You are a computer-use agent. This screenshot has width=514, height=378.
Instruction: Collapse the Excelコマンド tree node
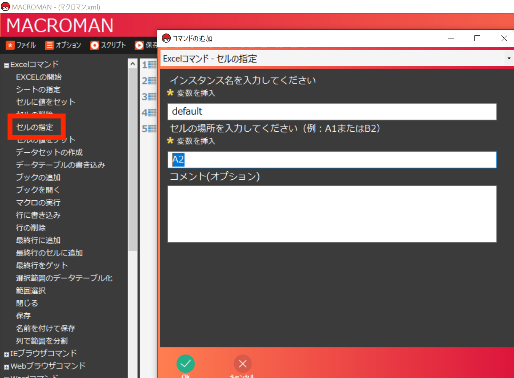coord(6,65)
